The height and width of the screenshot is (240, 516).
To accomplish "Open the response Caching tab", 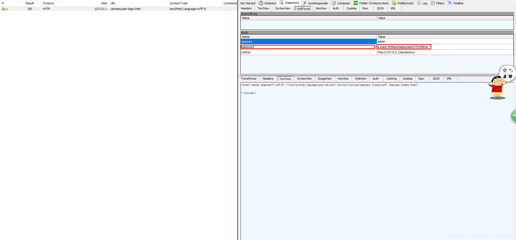I will tap(392, 79).
